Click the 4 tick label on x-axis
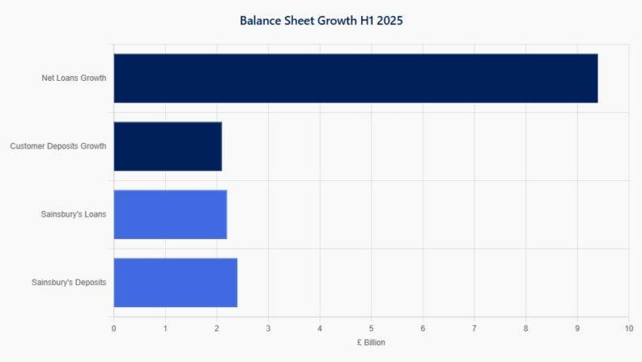Screen dimensions: 642x362 (320, 328)
